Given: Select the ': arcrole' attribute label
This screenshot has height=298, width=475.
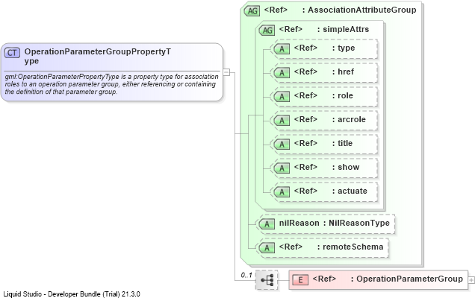Looking at the screenshot, I should click(349, 119).
